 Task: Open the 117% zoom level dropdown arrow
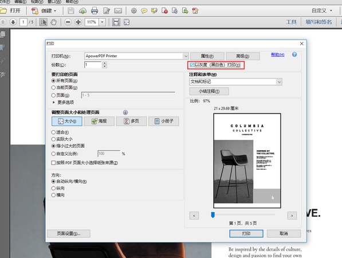pos(102,22)
